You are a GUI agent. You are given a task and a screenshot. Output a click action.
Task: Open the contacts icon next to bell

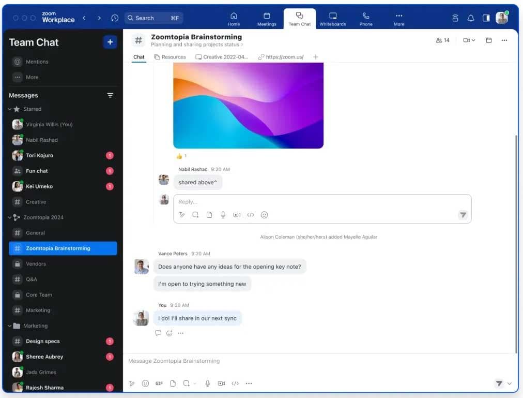point(455,18)
